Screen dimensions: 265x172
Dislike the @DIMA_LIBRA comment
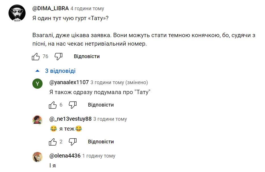(x=58, y=57)
